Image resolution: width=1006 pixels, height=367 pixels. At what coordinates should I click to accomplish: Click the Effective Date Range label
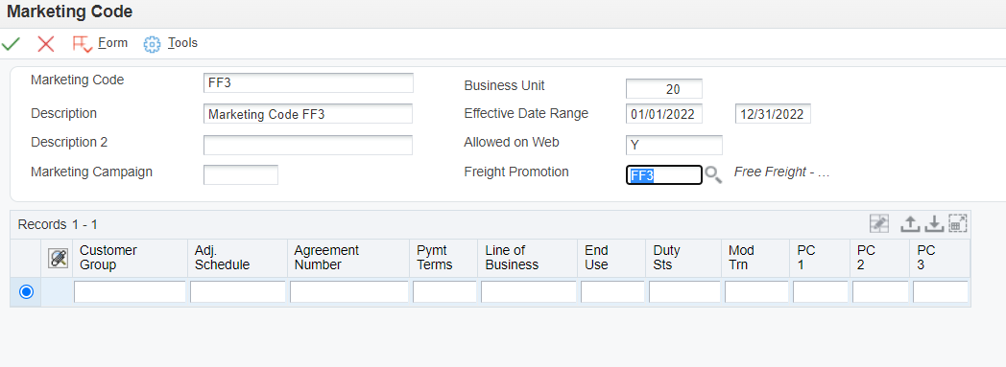[526, 113]
